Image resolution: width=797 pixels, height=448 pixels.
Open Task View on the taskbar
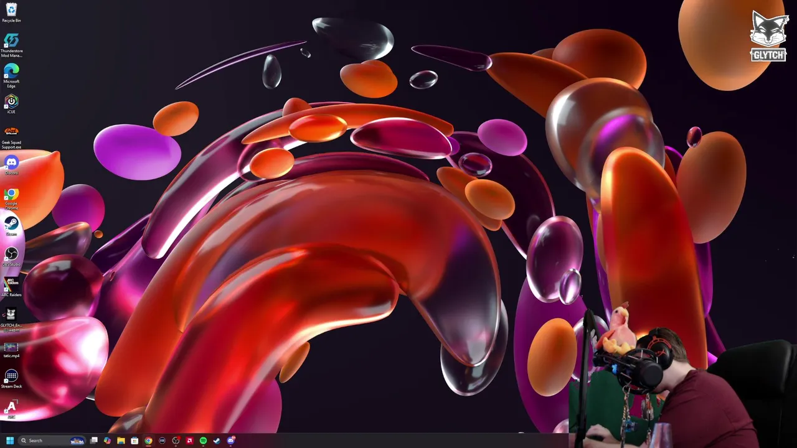click(93, 441)
